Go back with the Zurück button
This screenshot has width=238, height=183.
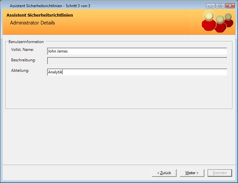pyautogui.click(x=164, y=173)
